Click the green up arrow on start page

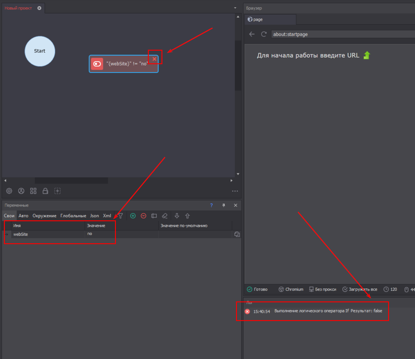point(367,55)
